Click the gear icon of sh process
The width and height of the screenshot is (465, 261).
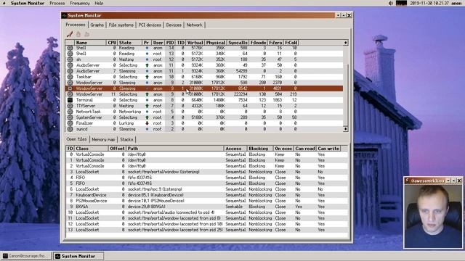point(70,59)
